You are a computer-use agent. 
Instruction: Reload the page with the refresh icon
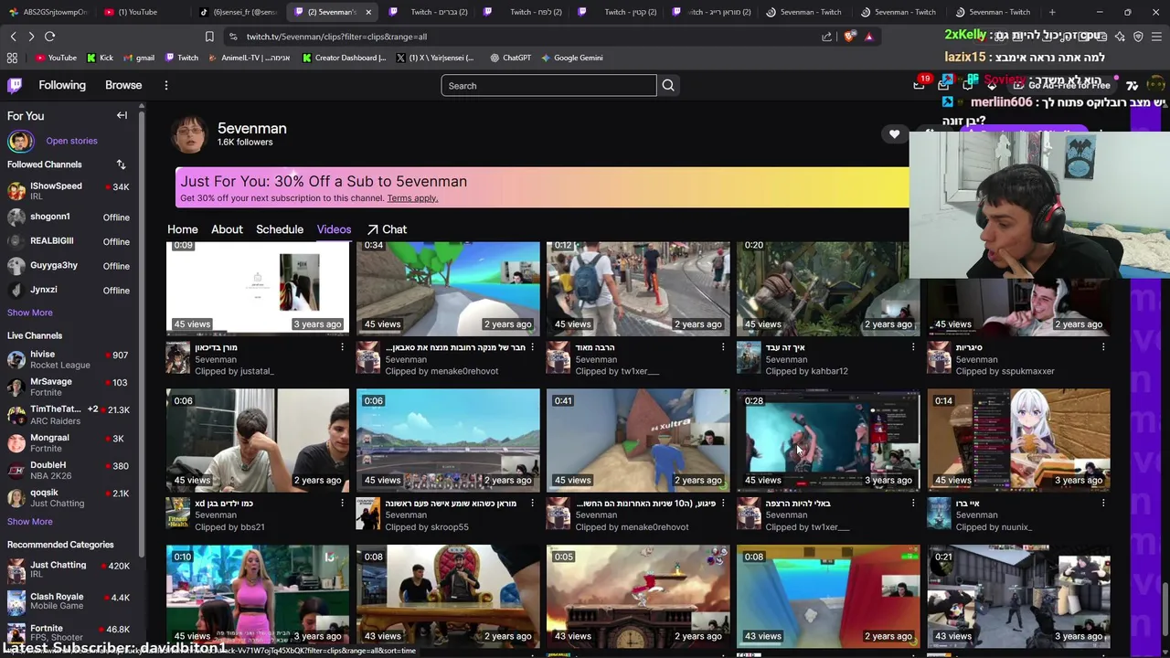click(x=49, y=37)
